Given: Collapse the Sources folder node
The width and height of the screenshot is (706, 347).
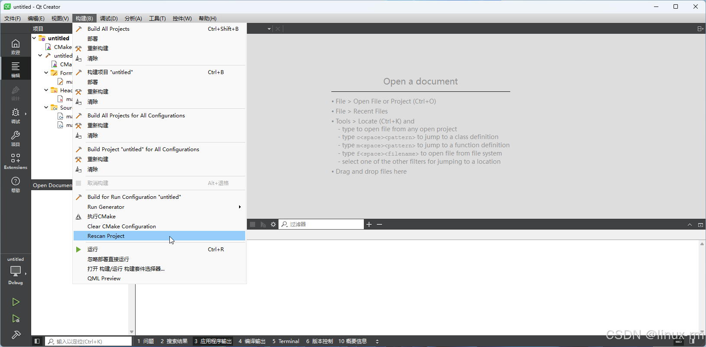Looking at the screenshot, I should coord(46,107).
